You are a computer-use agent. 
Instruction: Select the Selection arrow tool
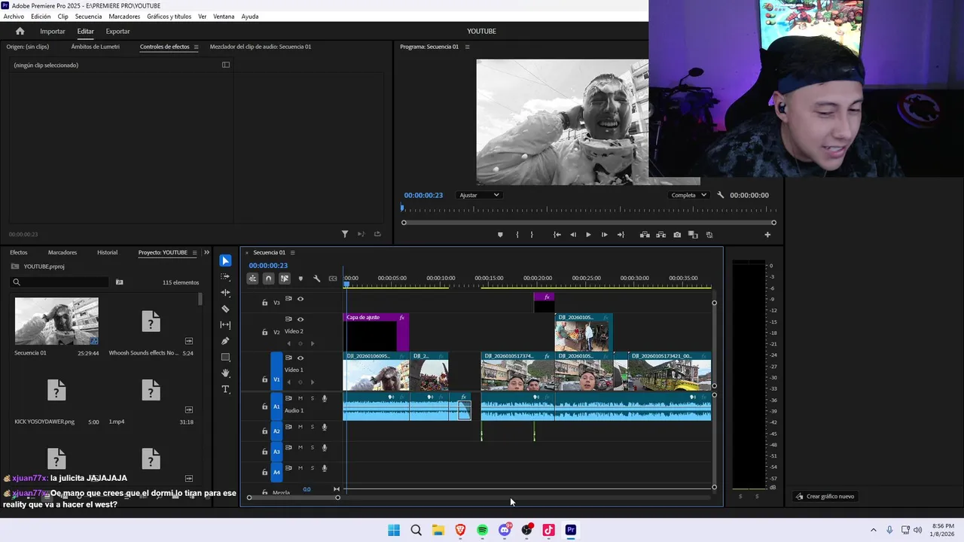(225, 260)
